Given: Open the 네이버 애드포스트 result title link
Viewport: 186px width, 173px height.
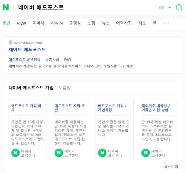Looking at the screenshot, I should point(27,49).
